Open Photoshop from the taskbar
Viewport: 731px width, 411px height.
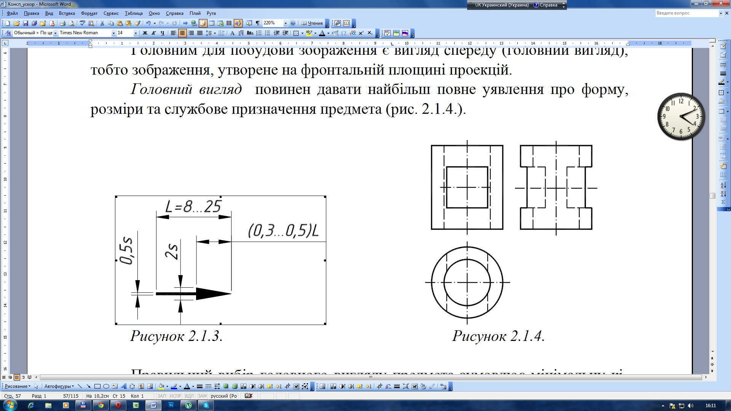[x=171, y=405]
